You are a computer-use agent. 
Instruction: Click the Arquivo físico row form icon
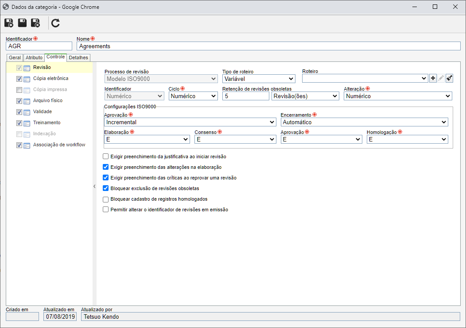(x=27, y=101)
